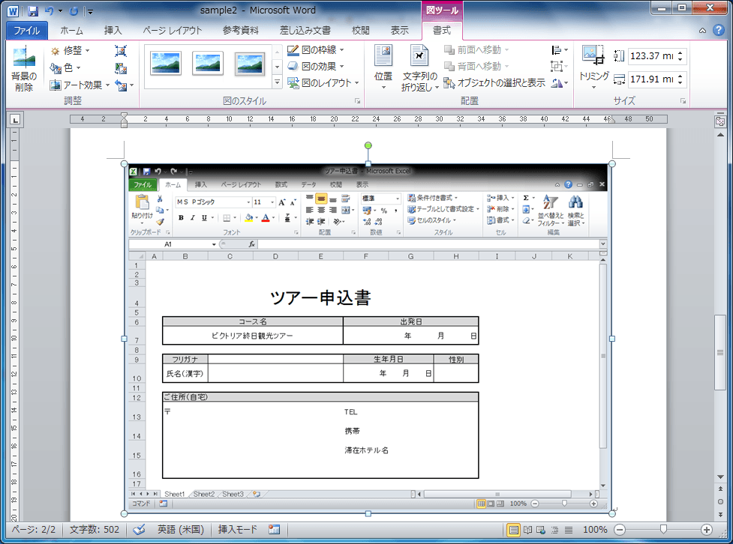Click the spell check icon in status bar
Screen dimensions: 733x544
click(x=140, y=529)
